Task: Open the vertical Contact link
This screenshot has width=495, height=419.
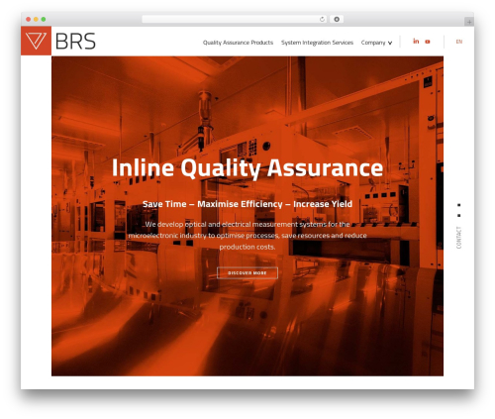Action: coord(458,238)
